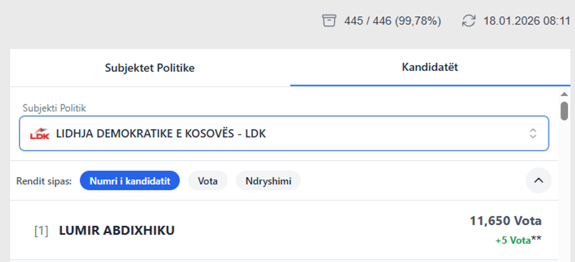Image resolution: width=575 pixels, height=262 pixels.
Task: Click the up-down chevron in party selector
Action: [533, 133]
